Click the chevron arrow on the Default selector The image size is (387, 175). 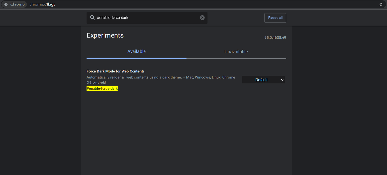[x=282, y=80]
